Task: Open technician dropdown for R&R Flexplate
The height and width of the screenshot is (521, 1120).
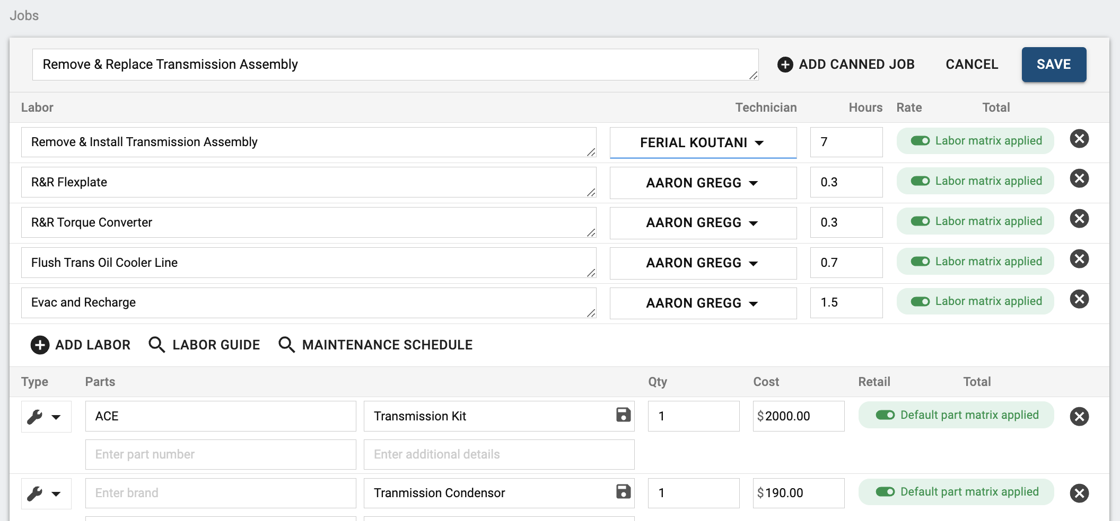Action: click(x=703, y=183)
